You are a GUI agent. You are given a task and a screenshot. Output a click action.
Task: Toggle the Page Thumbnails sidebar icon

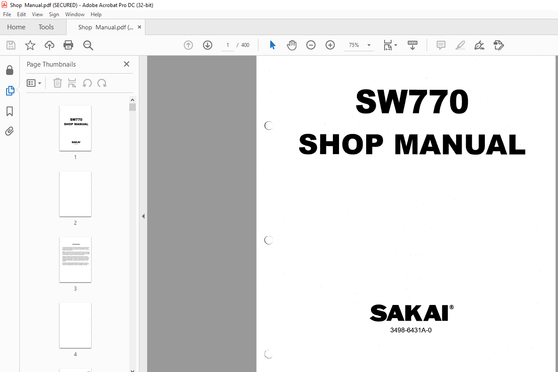point(10,91)
